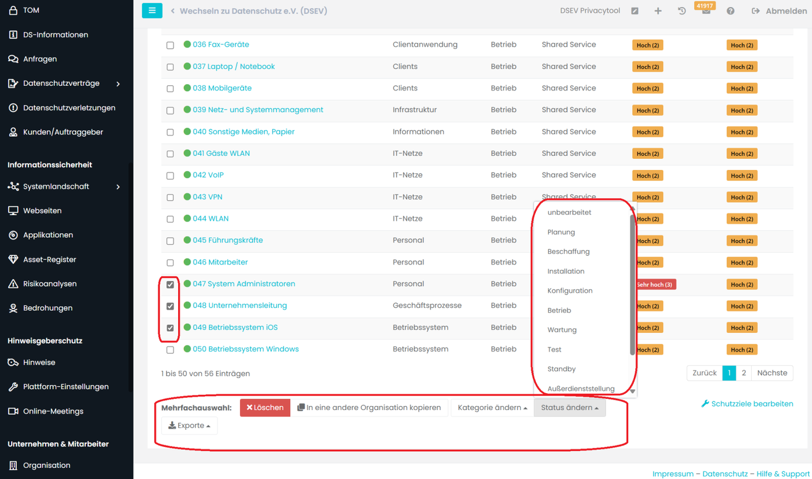Go to page 2 of the table
812x479 pixels.
point(744,373)
